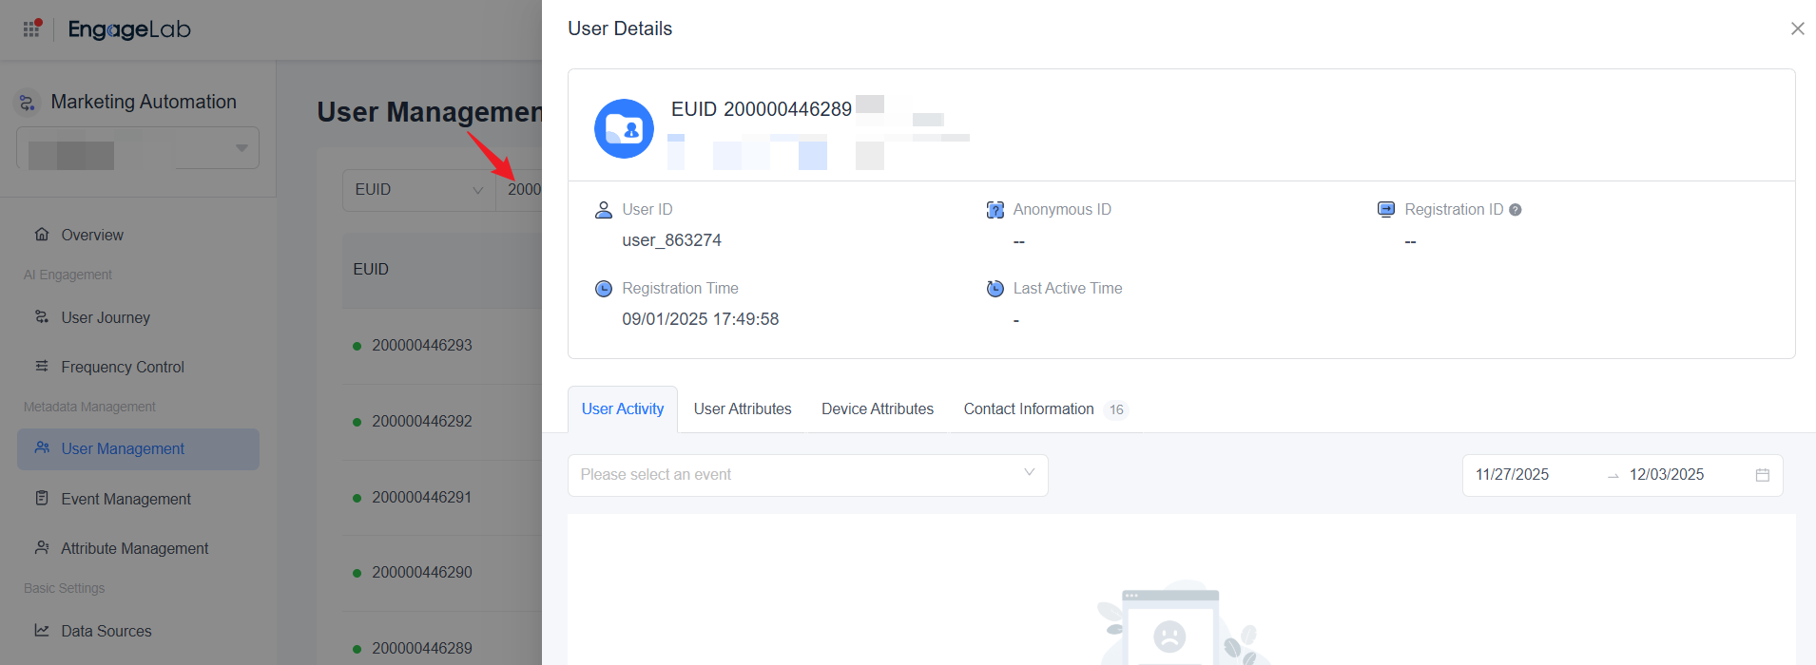Click the Contact Information count badge 16
The height and width of the screenshot is (665, 1816).
[1116, 410]
